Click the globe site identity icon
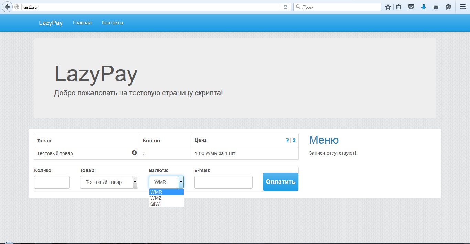 17,7
